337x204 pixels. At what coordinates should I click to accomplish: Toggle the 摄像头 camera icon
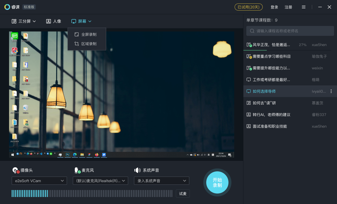point(16,170)
